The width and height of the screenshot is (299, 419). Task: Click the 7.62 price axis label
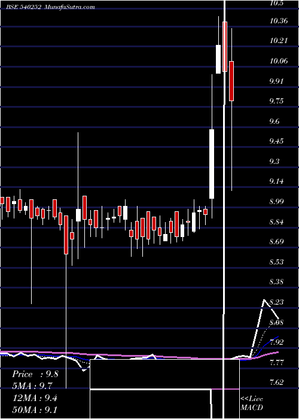coord(276,382)
